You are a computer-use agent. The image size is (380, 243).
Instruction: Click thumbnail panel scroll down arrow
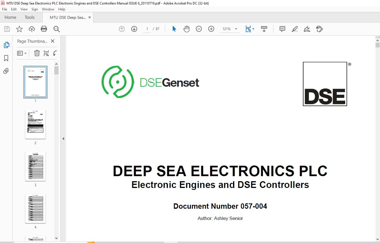(x=57, y=238)
